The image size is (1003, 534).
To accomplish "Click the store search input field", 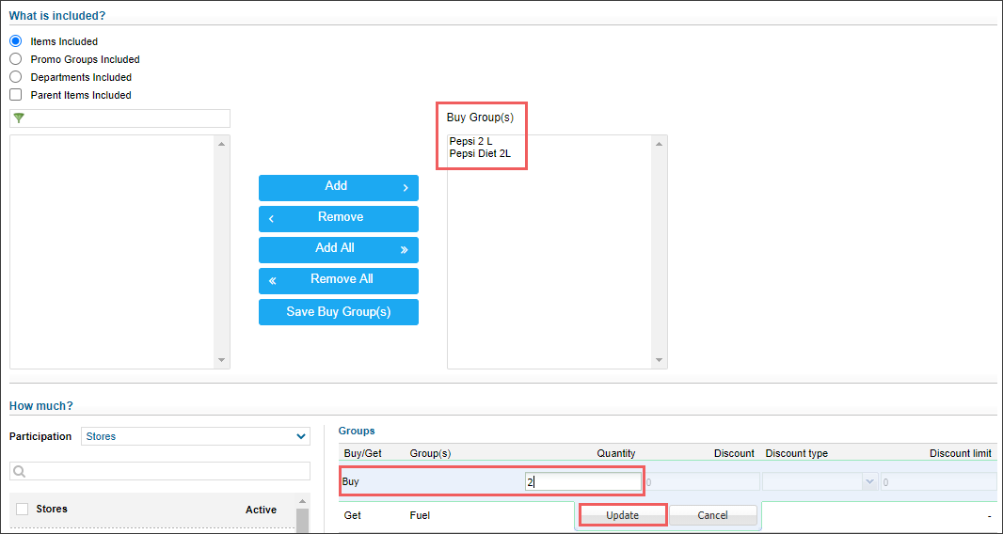I will pos(160,471).
